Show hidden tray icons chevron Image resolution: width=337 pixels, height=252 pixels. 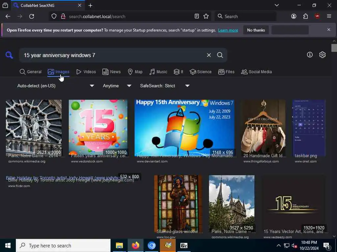click(x=278, y=245)
